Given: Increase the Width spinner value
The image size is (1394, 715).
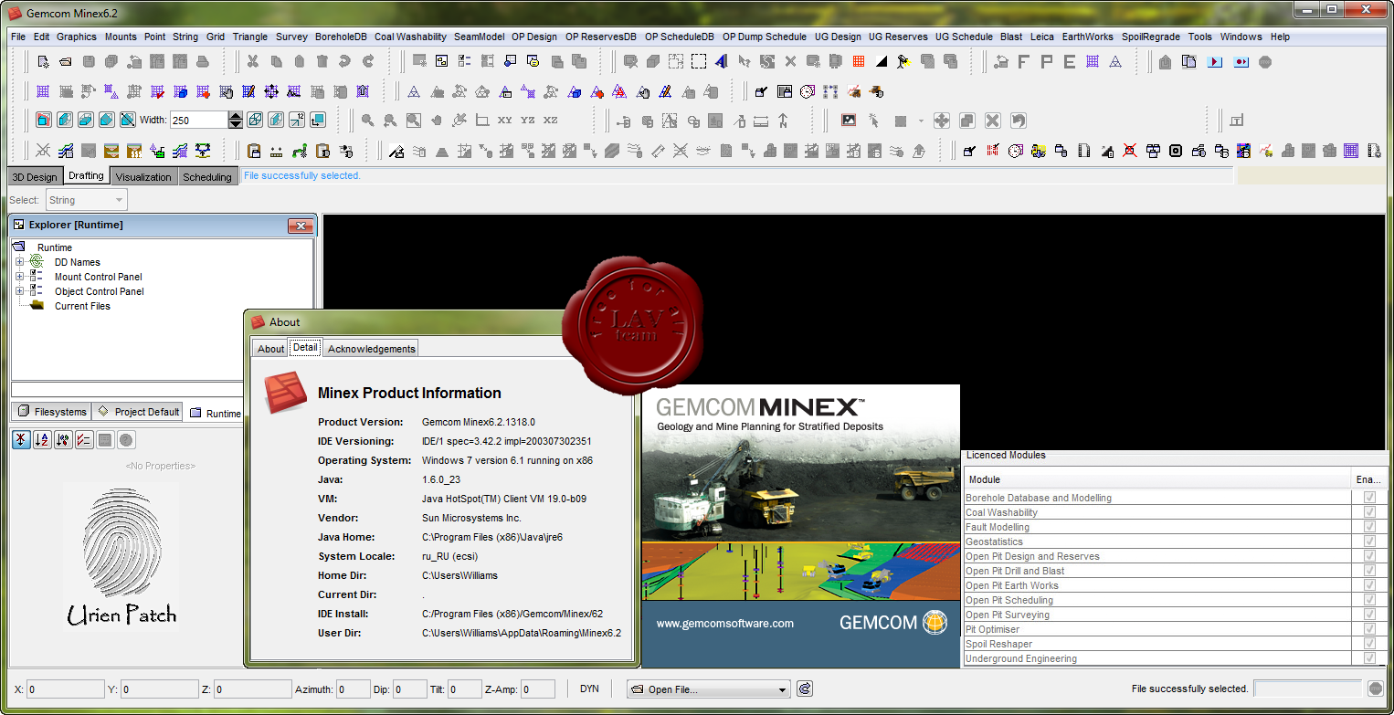Looking at the screenshot, I should [236, 115].
